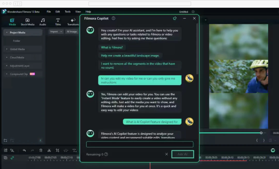Screen dimensions: 279x169
Task: Open the View menu
Action: coord(78,12)
